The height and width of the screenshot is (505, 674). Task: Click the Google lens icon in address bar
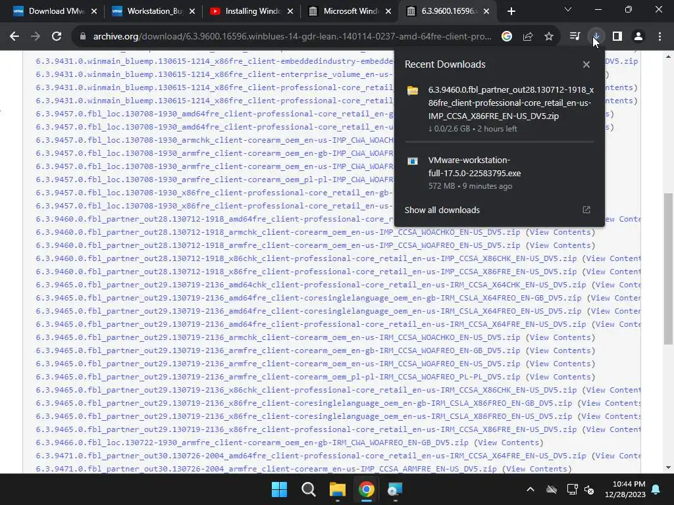[507, 37]
